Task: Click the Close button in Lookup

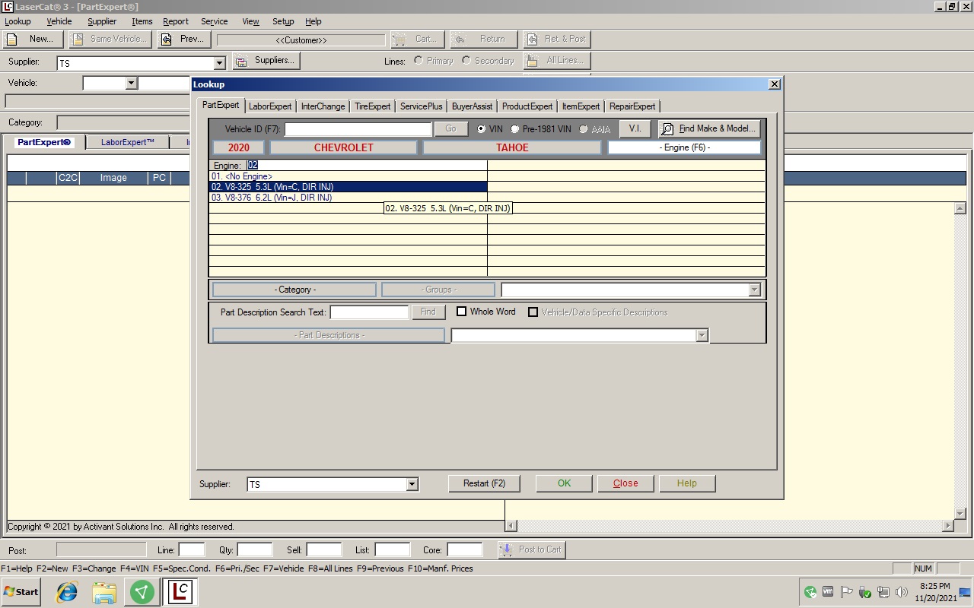Action: (x=625, y=483)
